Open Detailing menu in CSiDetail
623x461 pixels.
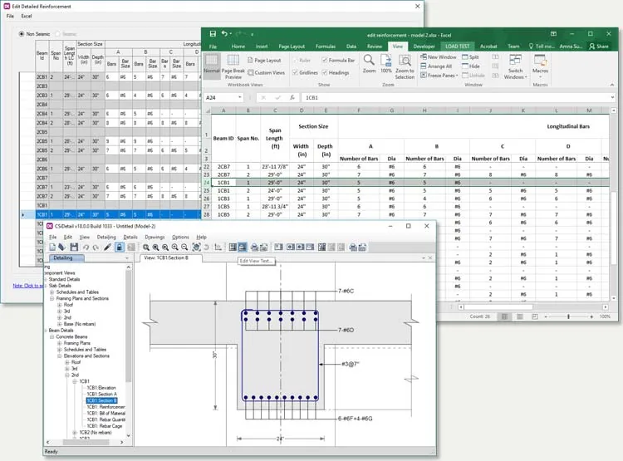[106, 238]
